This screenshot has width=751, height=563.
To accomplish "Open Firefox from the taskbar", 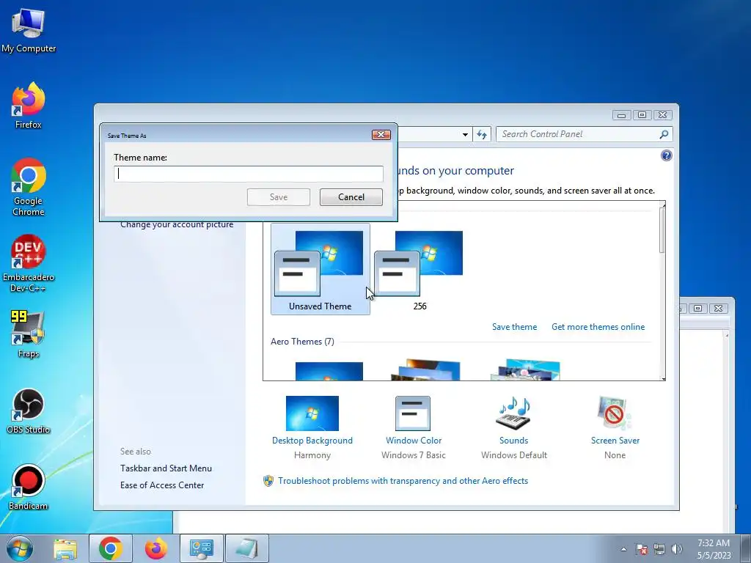I will click(x=156, y=548).
